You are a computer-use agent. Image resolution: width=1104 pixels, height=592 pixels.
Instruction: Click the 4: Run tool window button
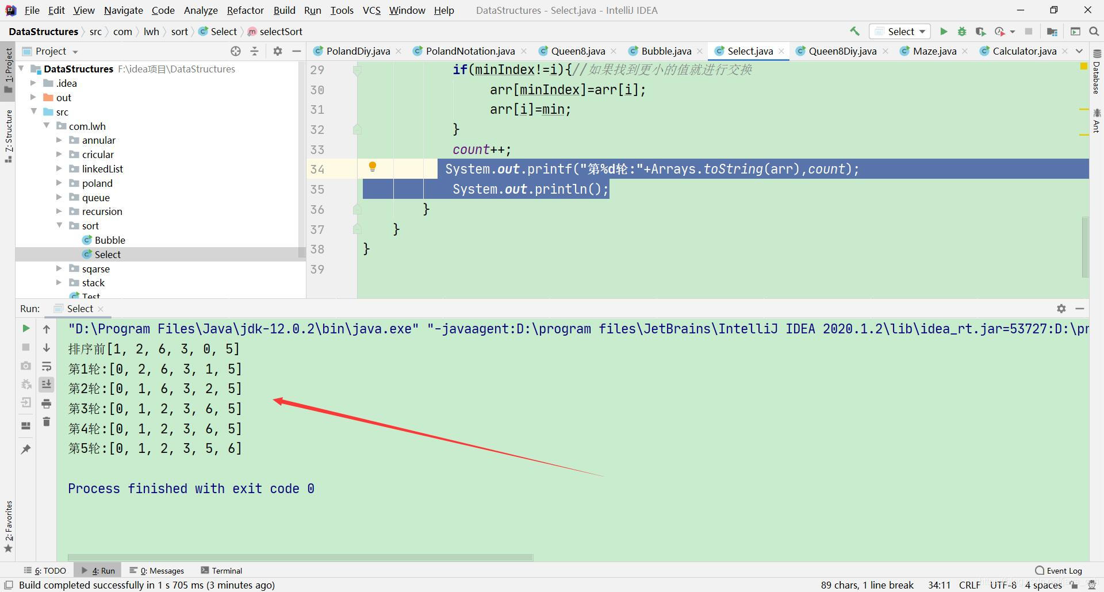(98, 571)
